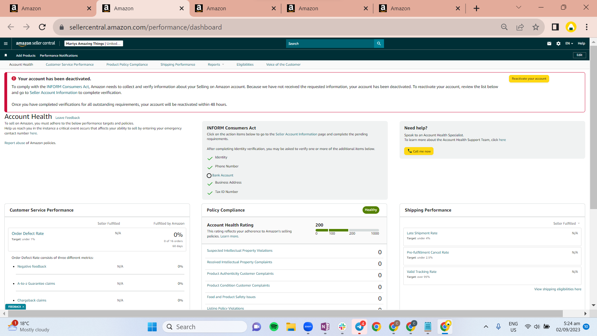Open the Seller Central hamburger menu
The height and width of the screenshot is (336, 597).
tap(6, 44)
